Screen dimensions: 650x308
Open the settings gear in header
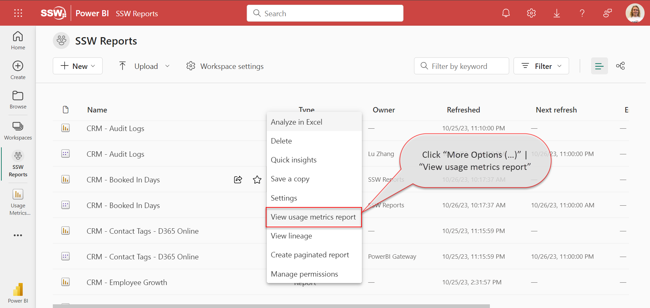pyautogui.click(x=531, y=13)
